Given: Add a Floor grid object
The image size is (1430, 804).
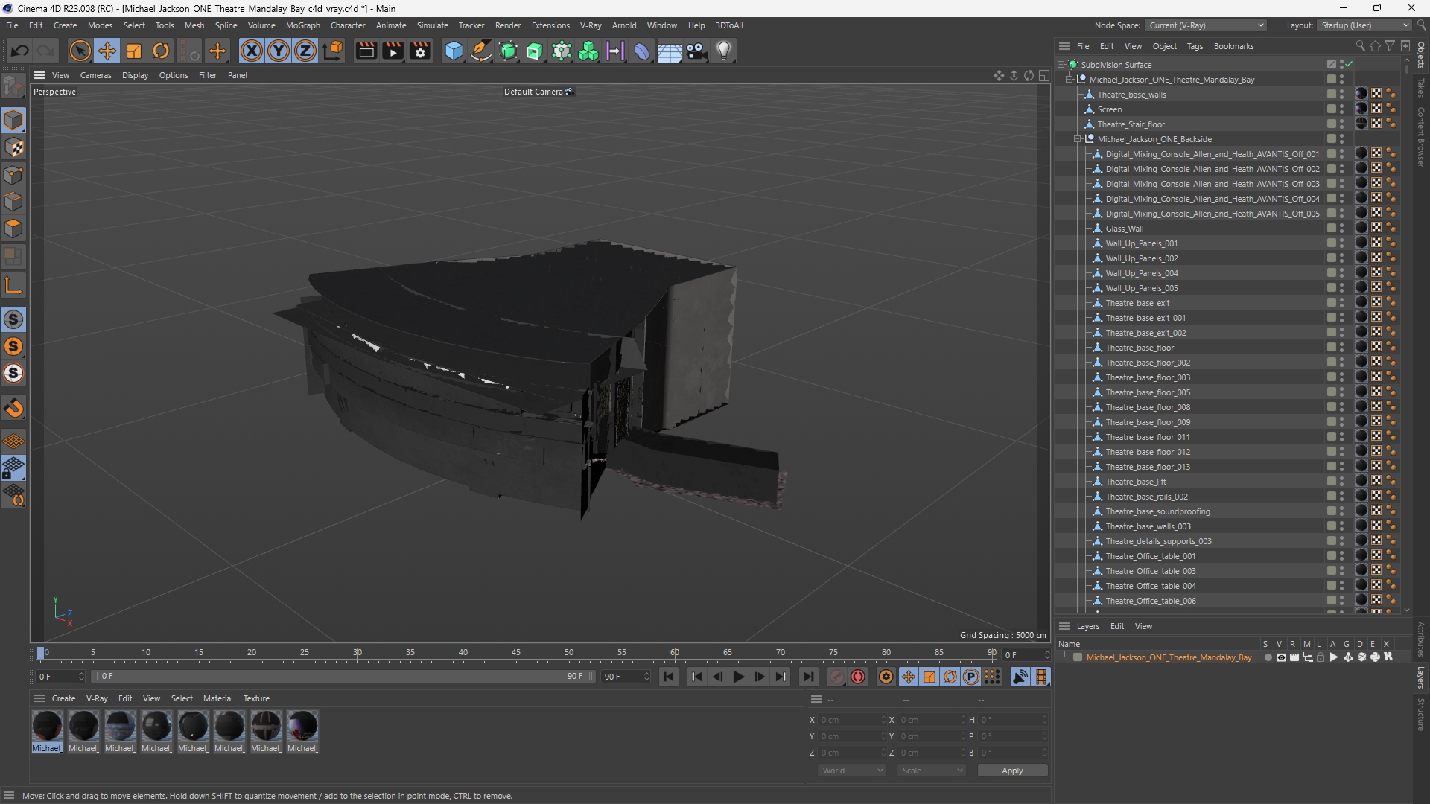Looking at the screenshot, I should coord(670,51).
